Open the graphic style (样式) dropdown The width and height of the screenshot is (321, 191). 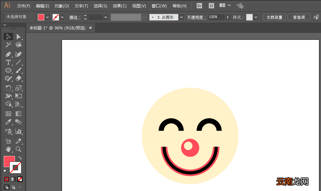coord(256,17)
